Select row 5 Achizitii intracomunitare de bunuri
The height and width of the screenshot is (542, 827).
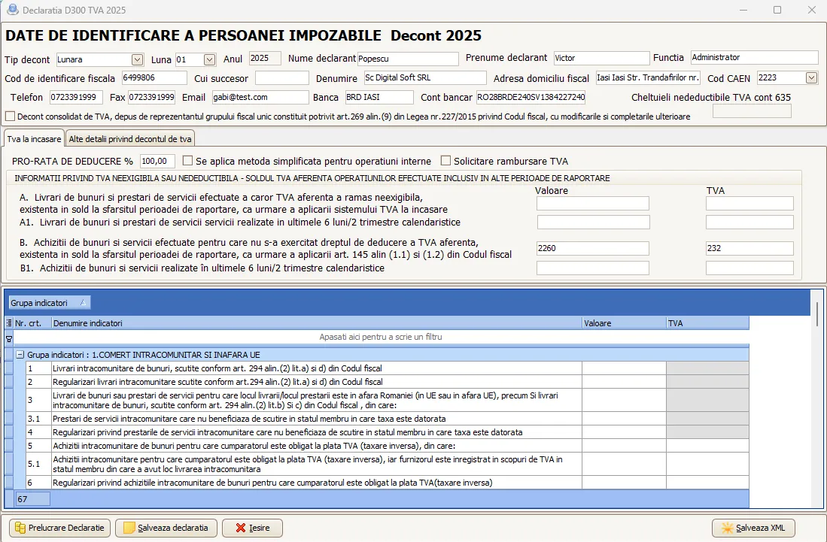pos(387,446)
